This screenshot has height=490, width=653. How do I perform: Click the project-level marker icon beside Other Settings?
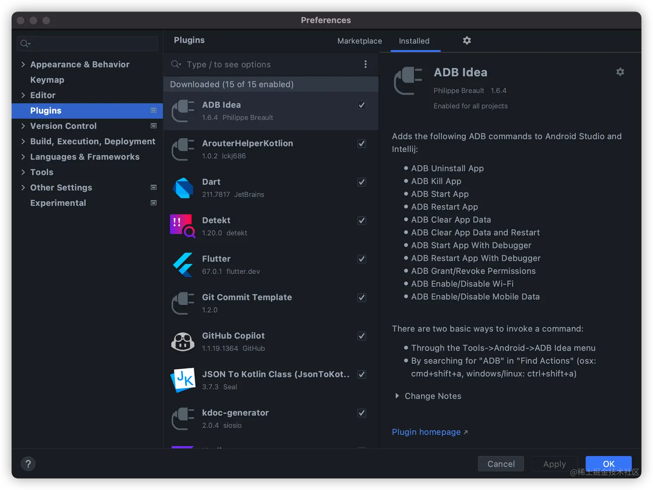click(x=153, y=187)
